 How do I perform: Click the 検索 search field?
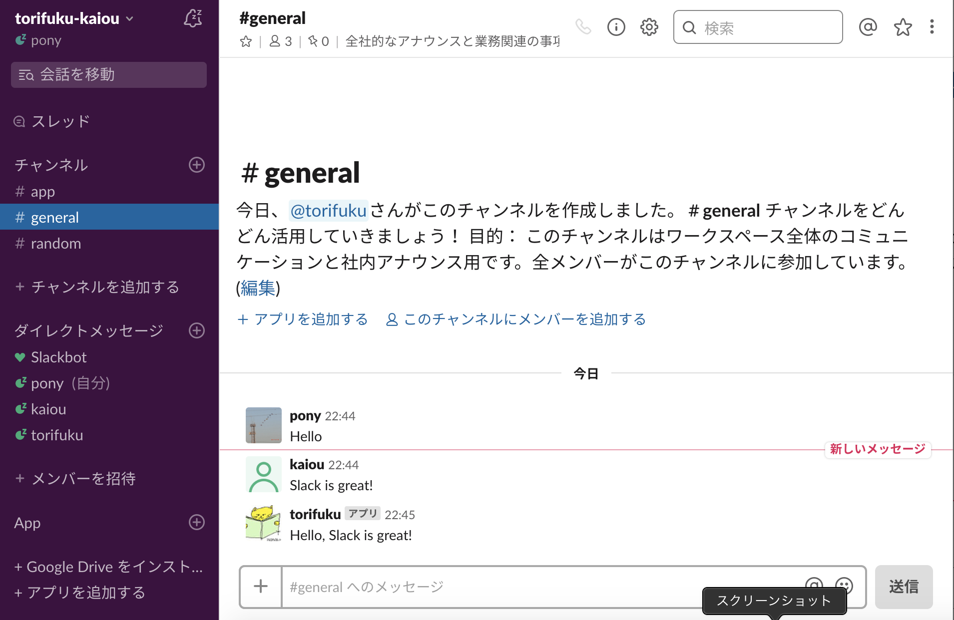click(x=758, y=27)
